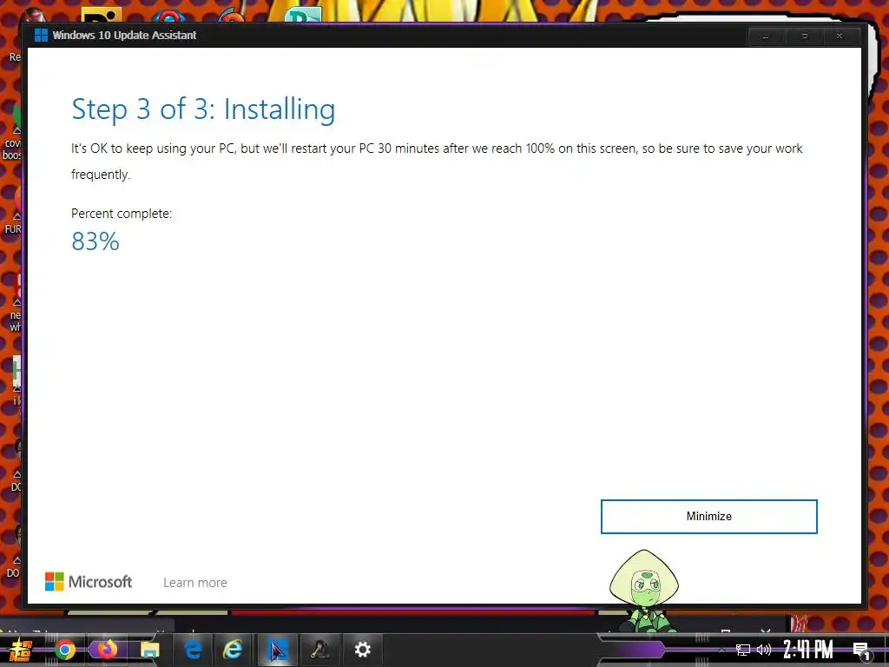Open Settings gear on the taskbar
889x667 pixels.
click(x=363, y=650)
